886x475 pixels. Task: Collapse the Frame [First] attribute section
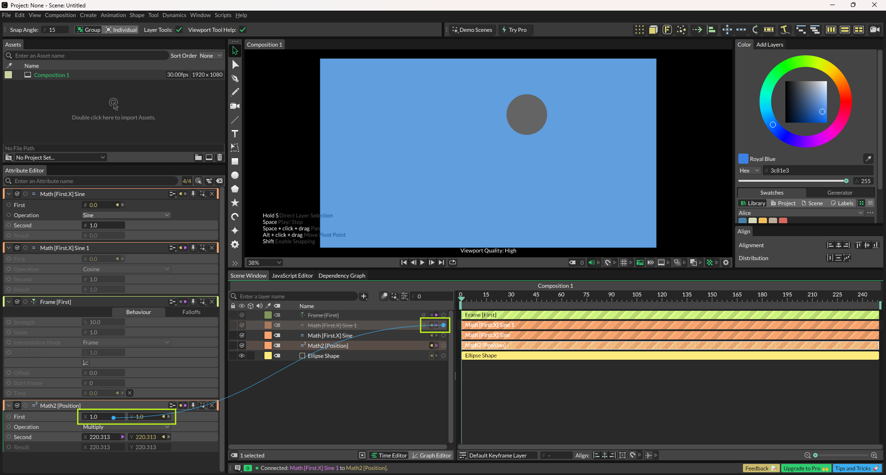pyautogui.click(x=9, y=302)
